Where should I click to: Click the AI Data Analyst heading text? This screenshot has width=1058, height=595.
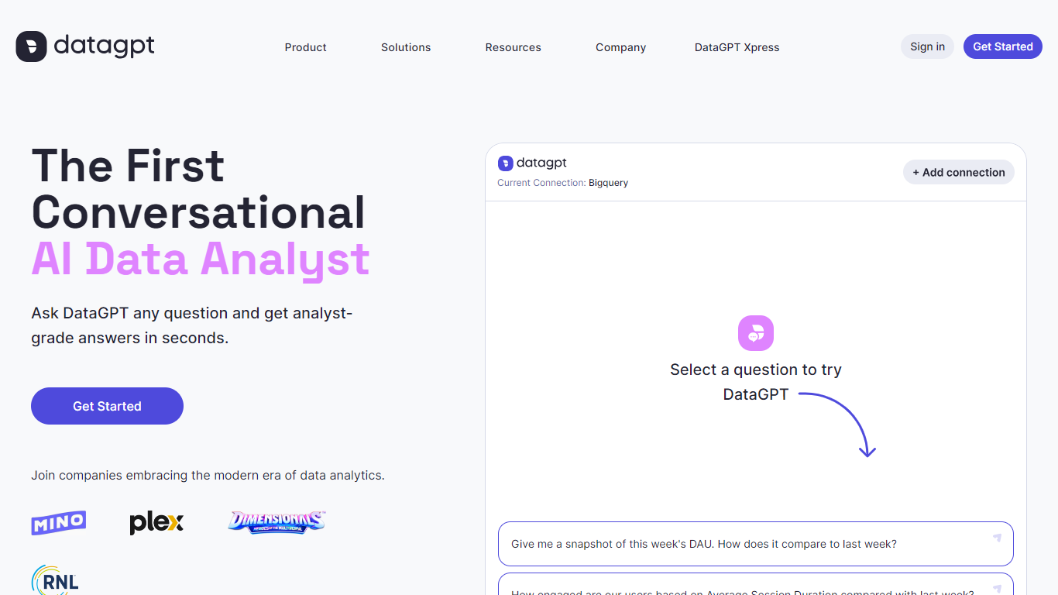coord(201,260)
